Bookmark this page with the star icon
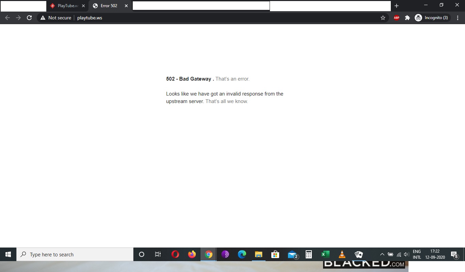The width and height of the screenshot is (465, 272). [383, 18]
